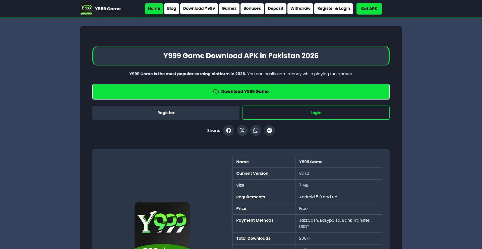Open the Withdraw navigation item
Screen dimensions: 482x249
pyautogui.click(x=300, y=9)
